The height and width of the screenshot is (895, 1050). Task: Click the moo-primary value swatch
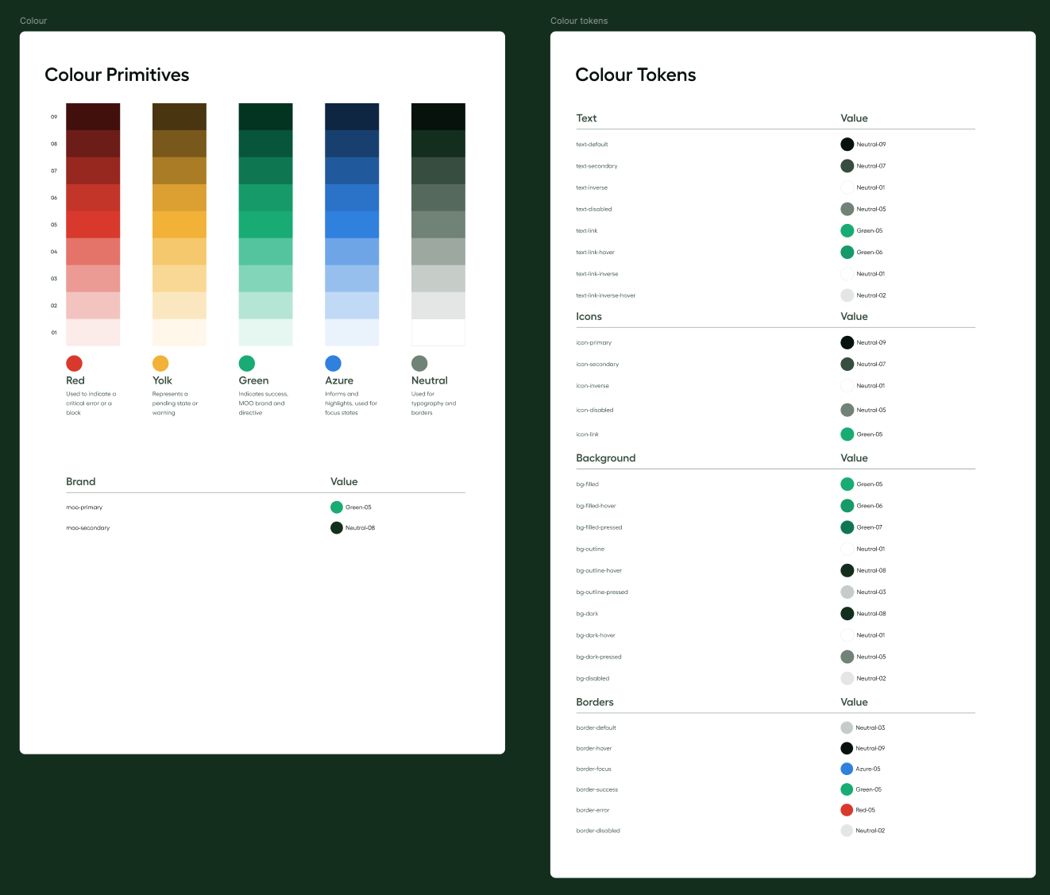coord(337,507)
